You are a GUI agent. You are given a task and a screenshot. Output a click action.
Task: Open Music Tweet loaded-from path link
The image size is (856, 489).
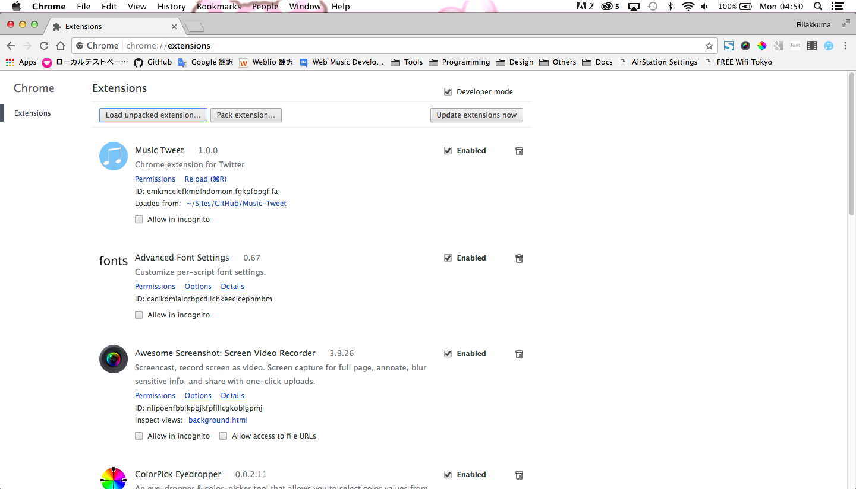pos(237,203)
